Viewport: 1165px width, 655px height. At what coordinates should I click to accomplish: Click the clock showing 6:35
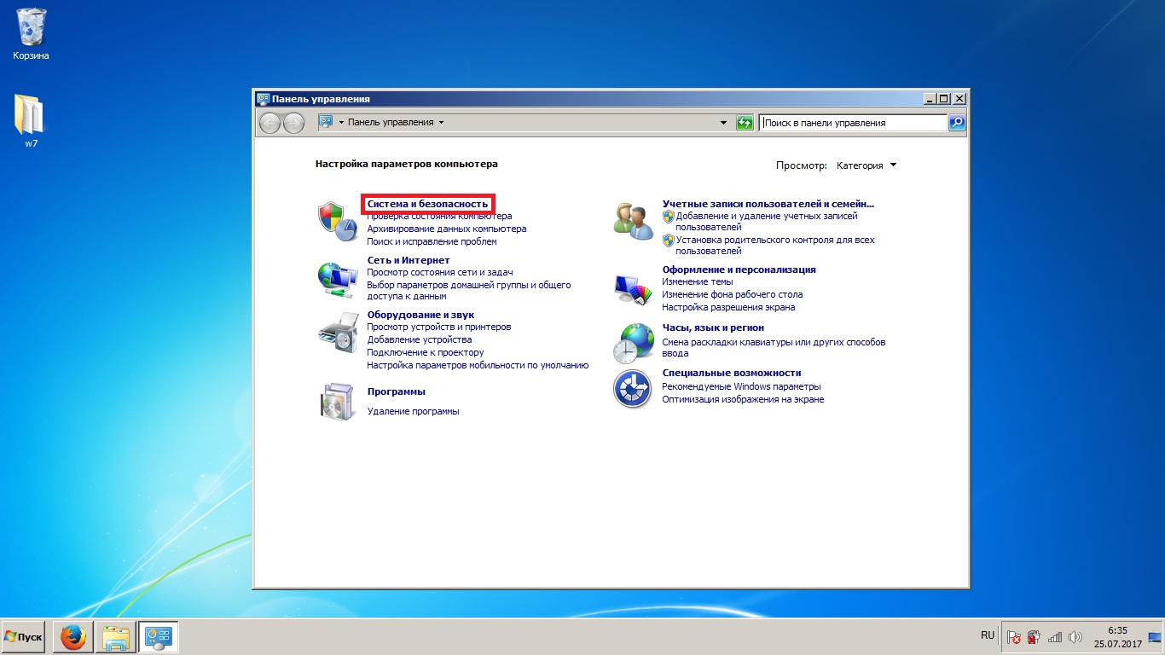pyautogui.click(x=1117, y=631)
